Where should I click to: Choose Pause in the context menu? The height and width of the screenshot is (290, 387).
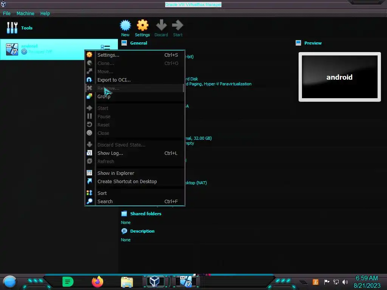tap(135, 116)
